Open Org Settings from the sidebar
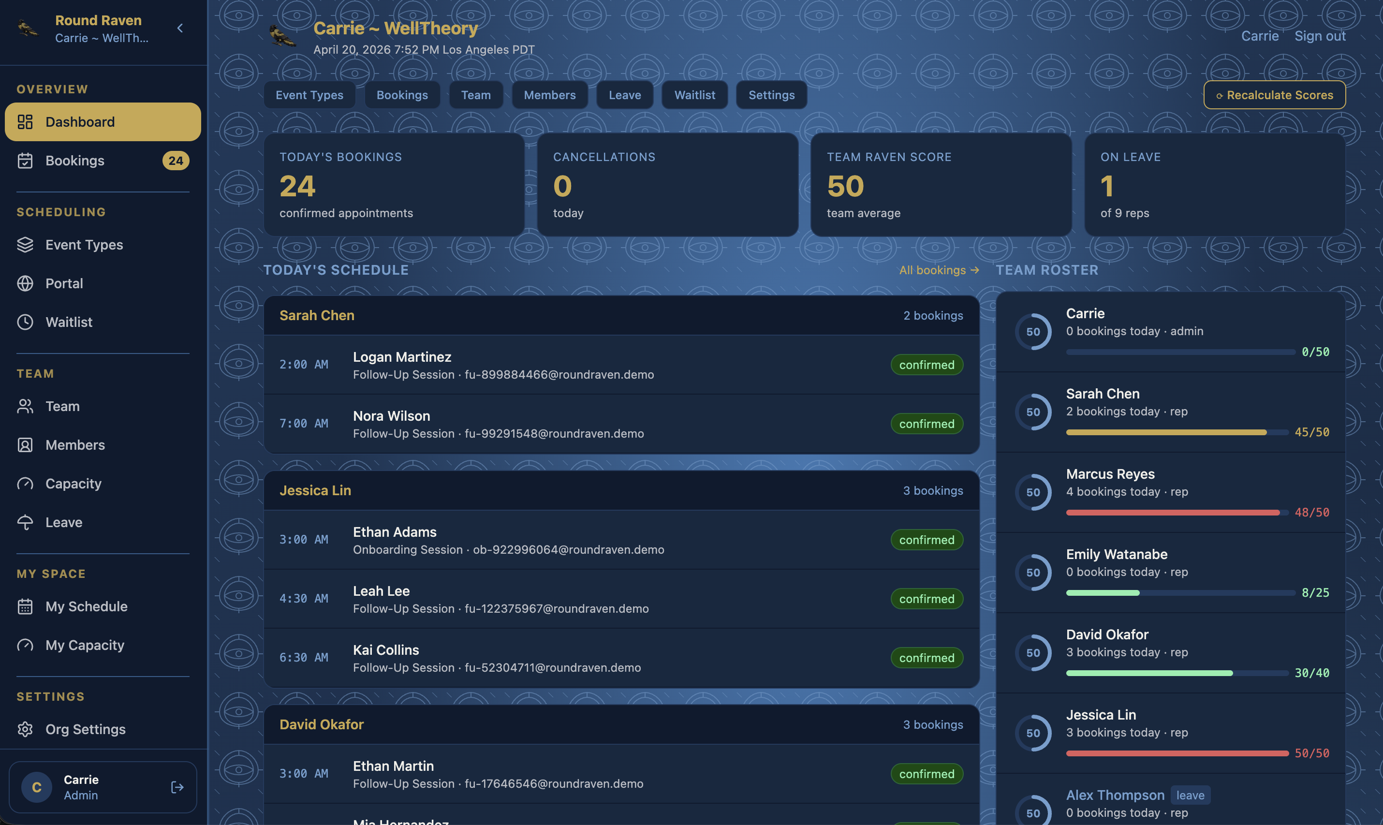The image size is (1383, 825). click(x=103, y=729)
